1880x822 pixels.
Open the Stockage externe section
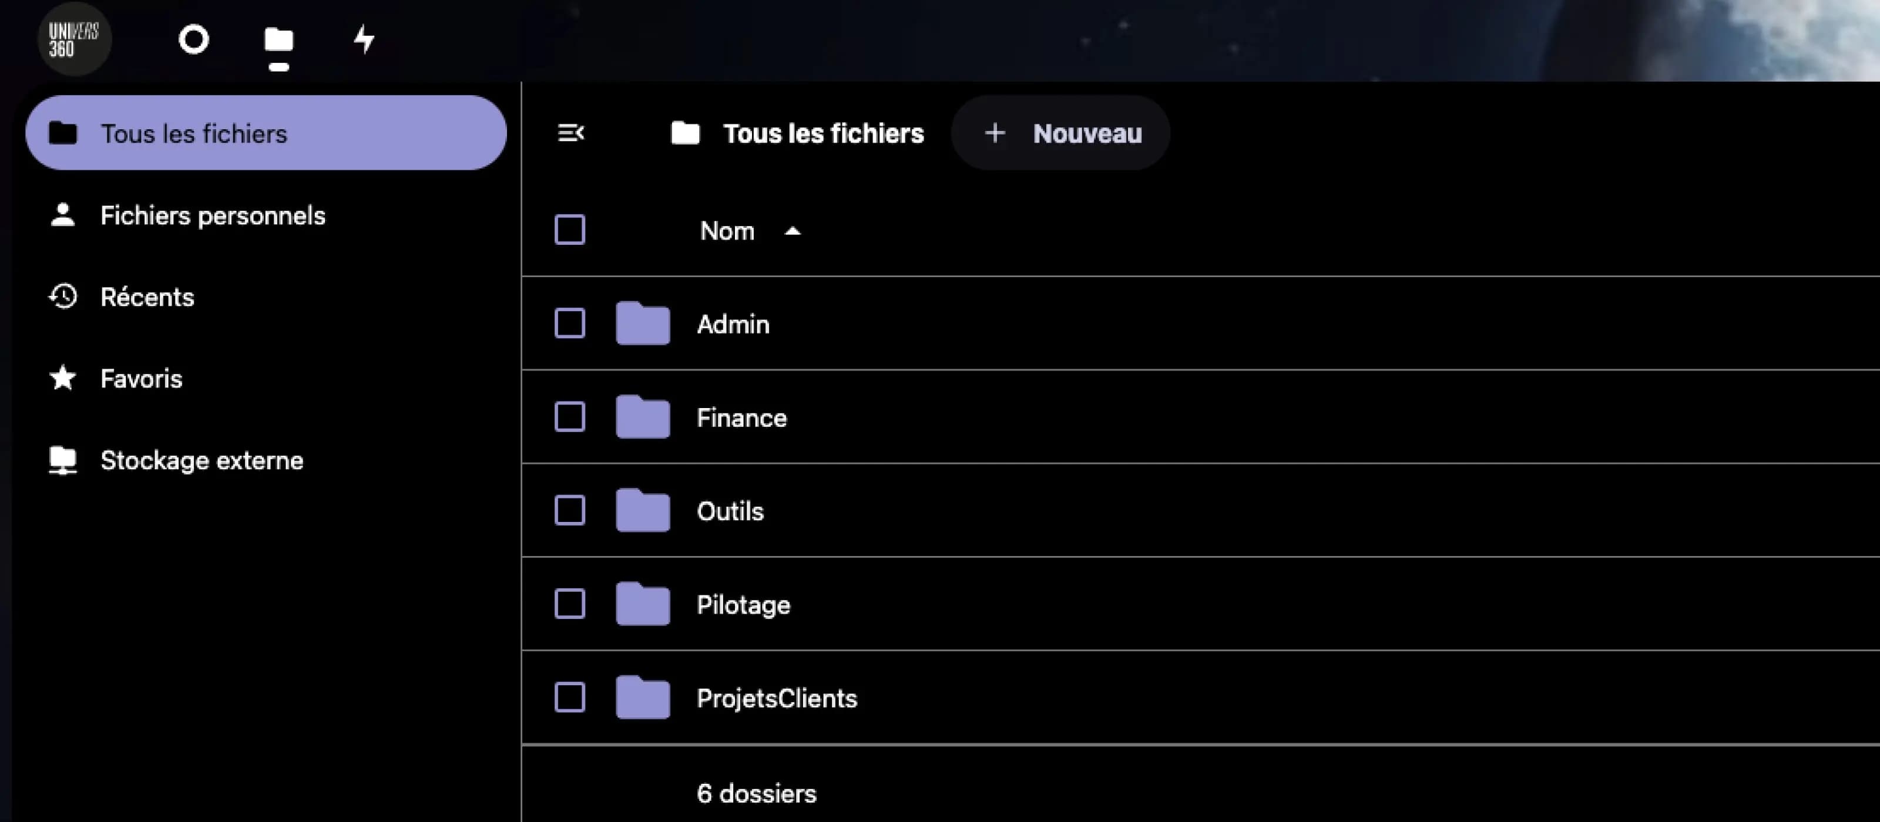coord(202,460)
